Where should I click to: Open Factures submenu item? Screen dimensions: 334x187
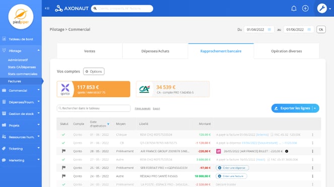15,81
